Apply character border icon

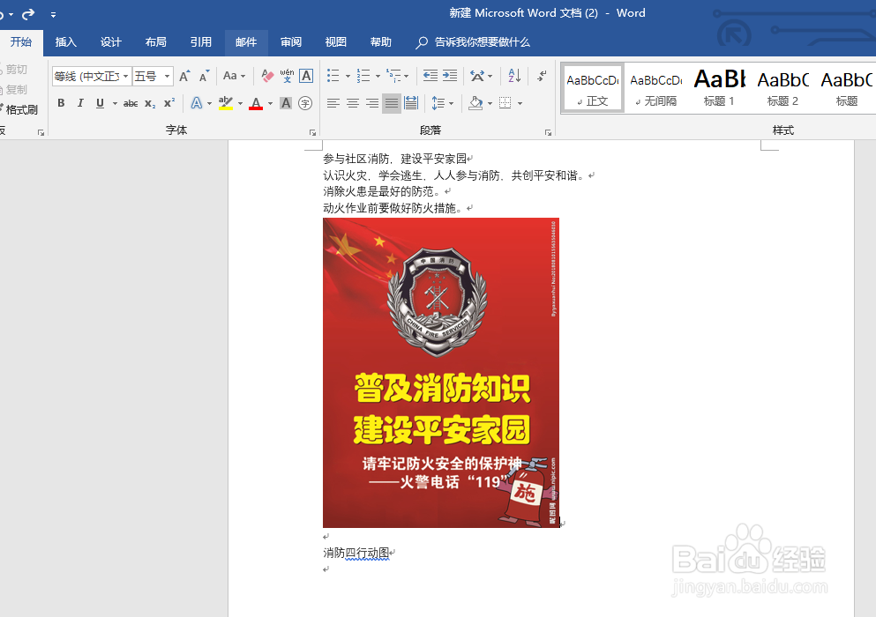click(306, 76)
